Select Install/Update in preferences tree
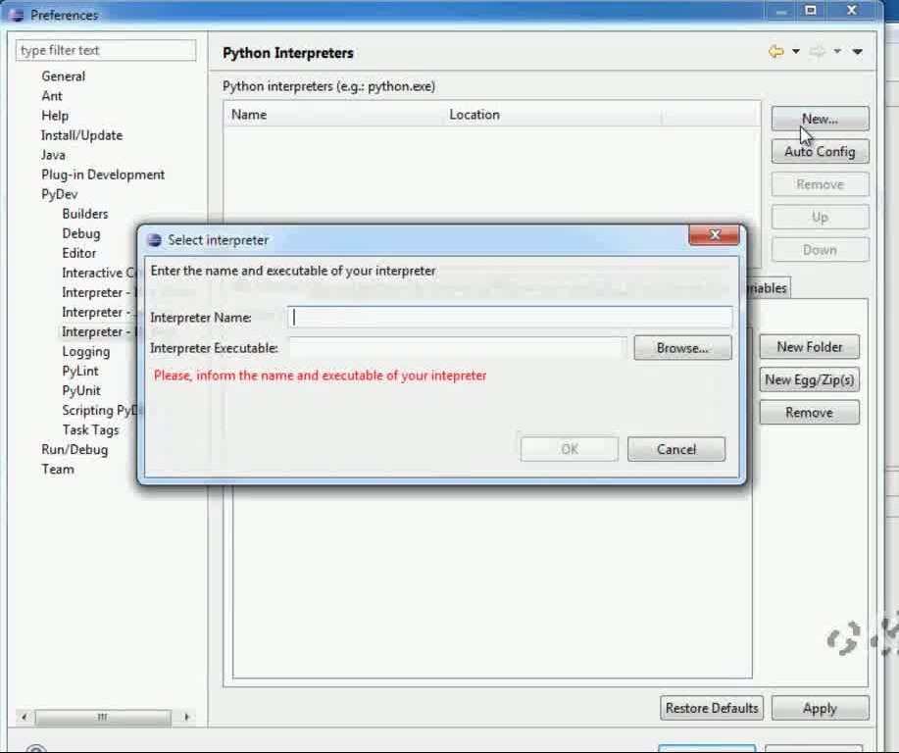The image size is (899, 753). [x=81, y=135]
